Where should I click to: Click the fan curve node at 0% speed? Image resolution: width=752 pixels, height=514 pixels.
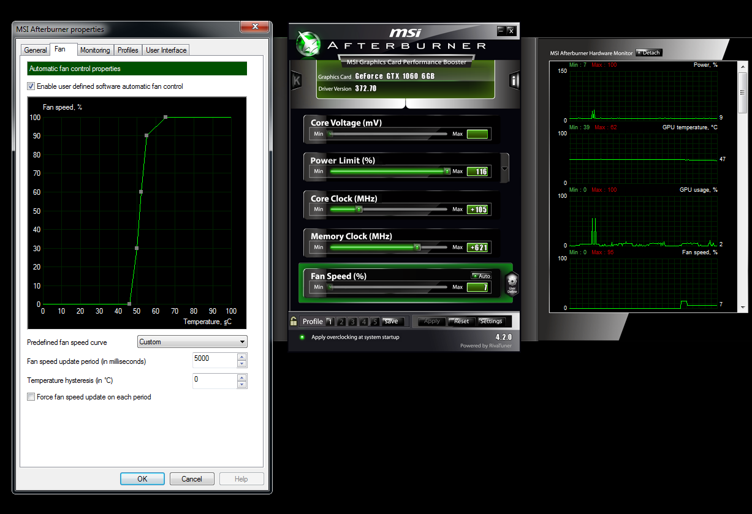(x=129, y=304)
